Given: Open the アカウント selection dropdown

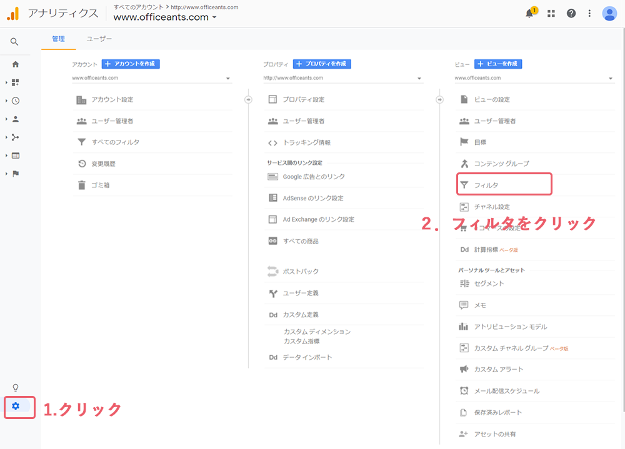Looking at the screenshot, I should (151, 78).
